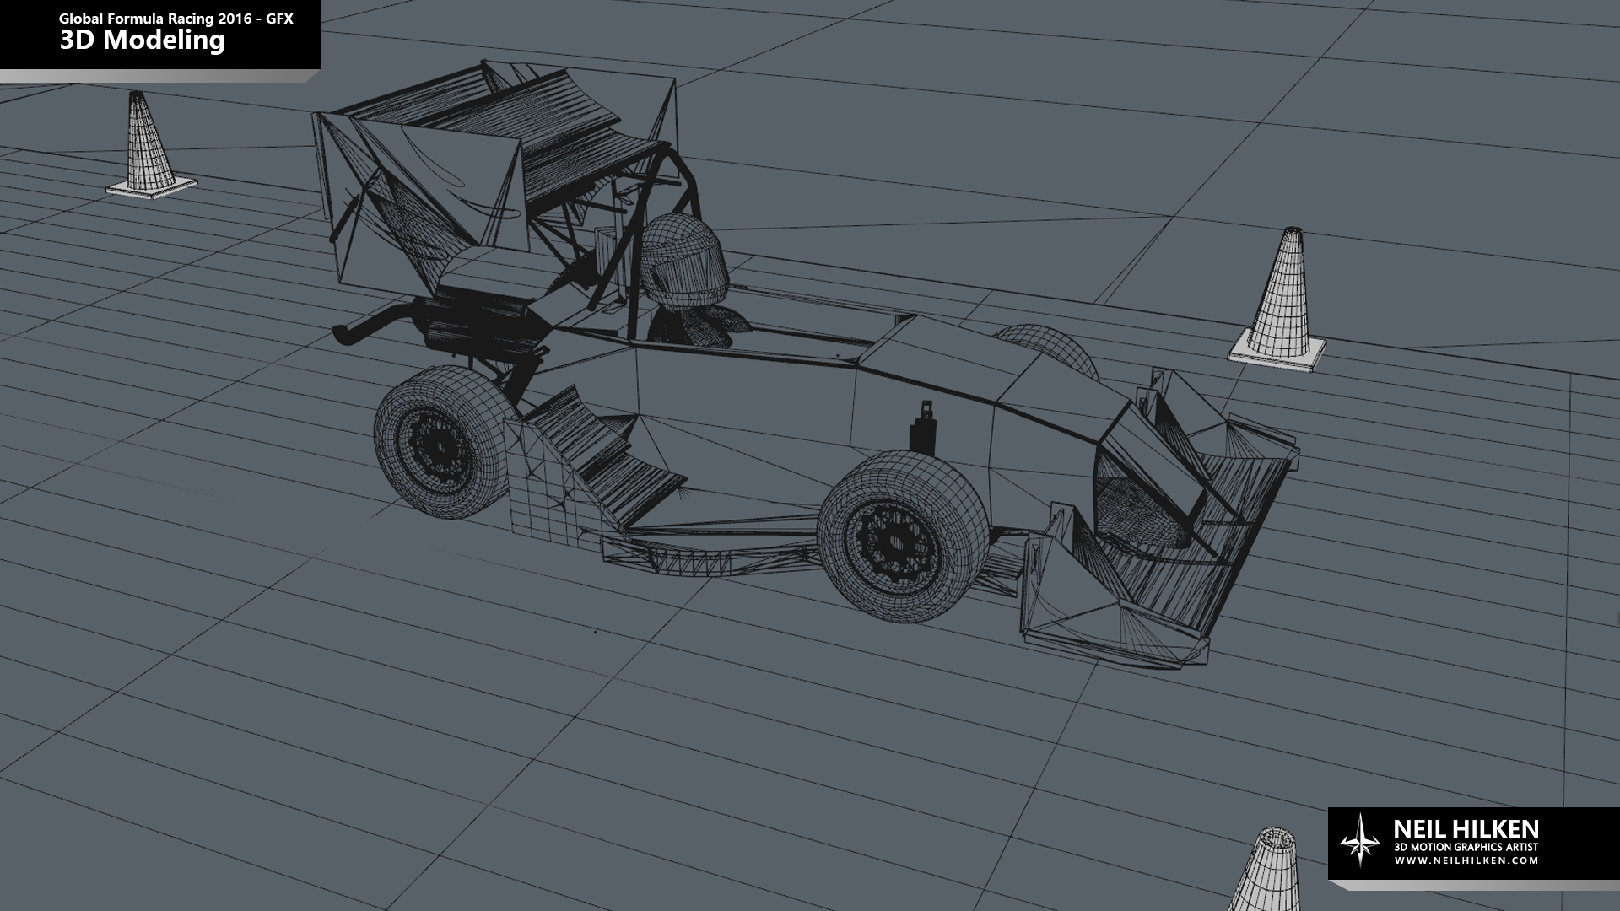Click the "3D Modeling" title text

point(142,40)
